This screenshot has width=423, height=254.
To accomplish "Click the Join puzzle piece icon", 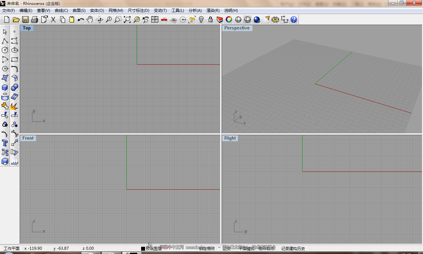I will (x=5, y=106).
